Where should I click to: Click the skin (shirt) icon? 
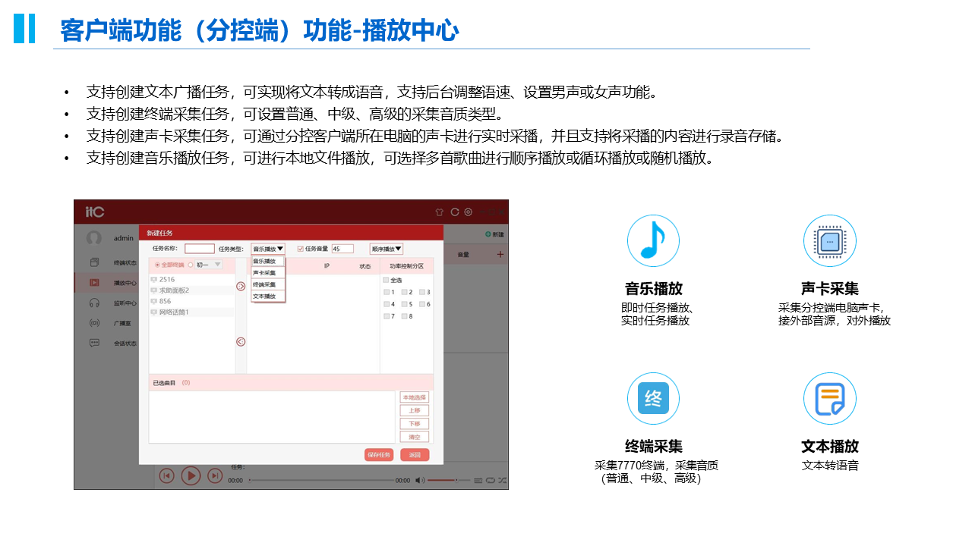[x=439, y=212]
